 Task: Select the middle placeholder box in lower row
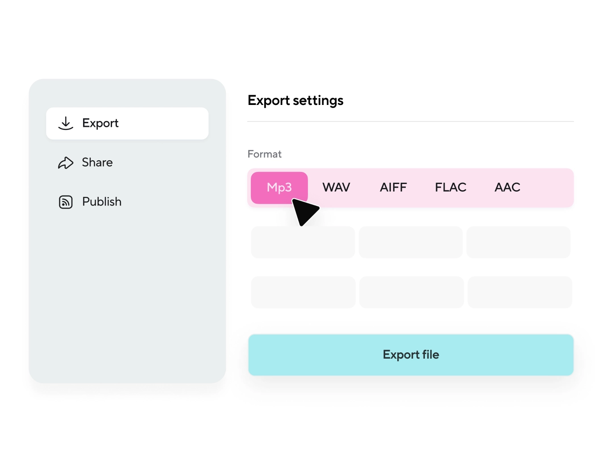point(412,293)
